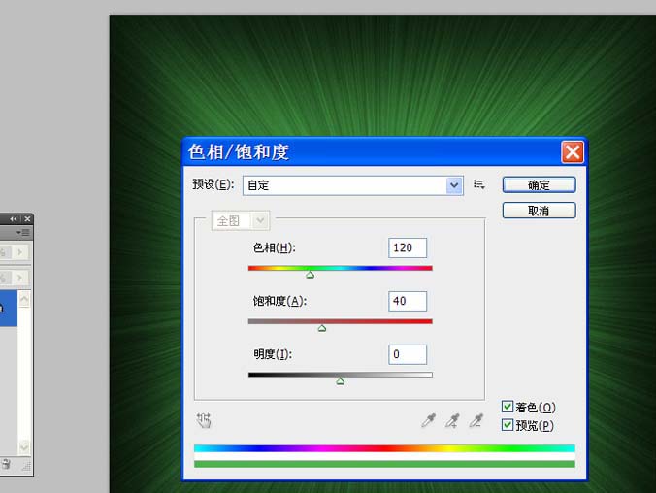The width and height of the screenshot is (656, 493).
Task: Select the first eyedropper tool in dialog
Action: pos(428,420)
